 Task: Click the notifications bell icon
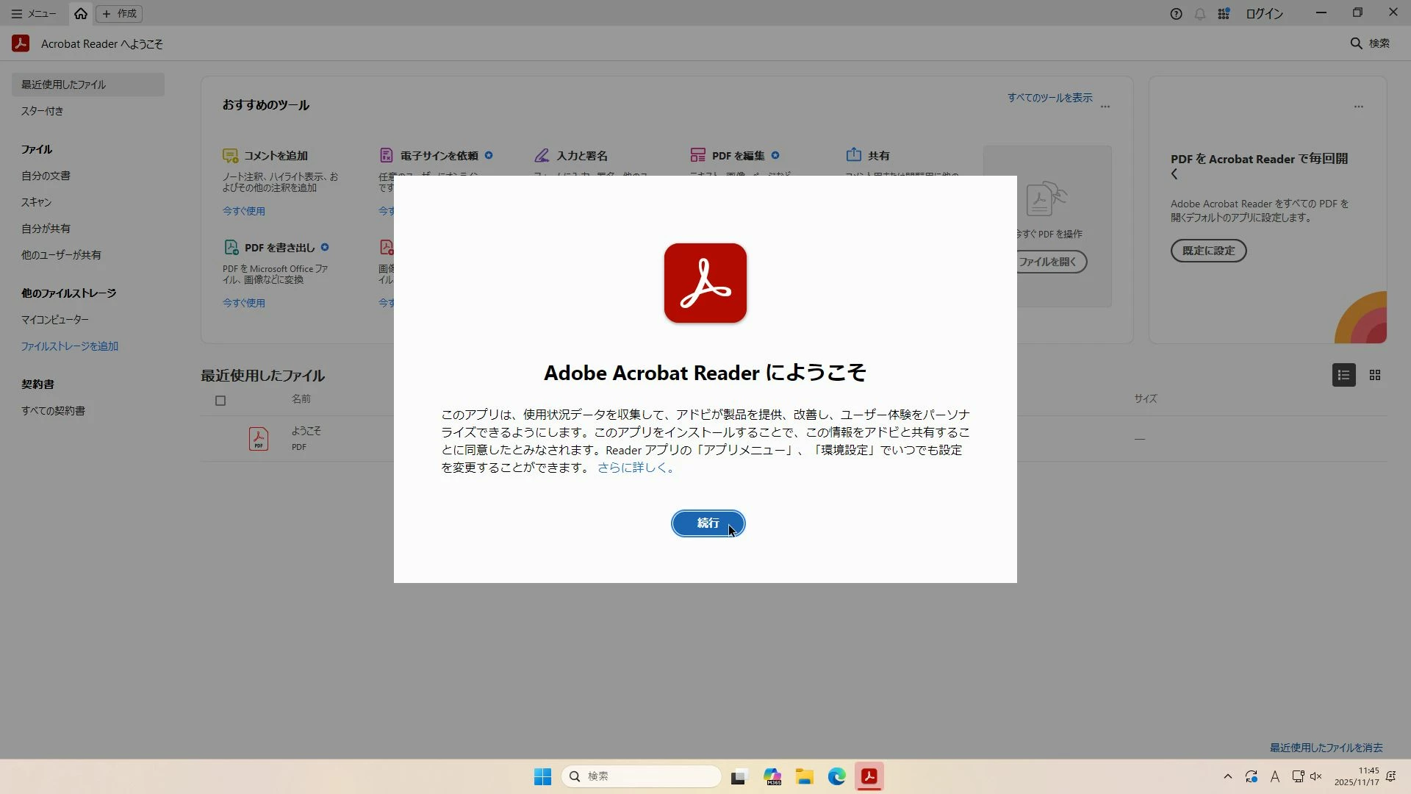[x=1200, y=14]
